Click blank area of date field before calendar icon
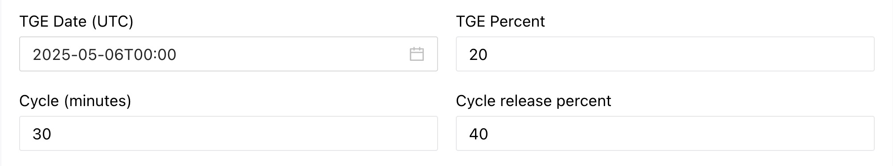 (292, 54)
